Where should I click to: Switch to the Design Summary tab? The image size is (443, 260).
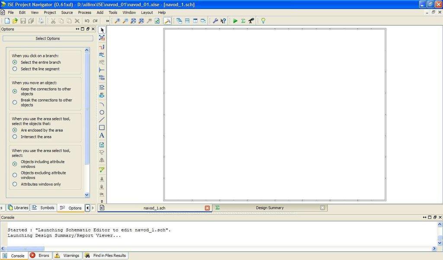click(270, 208)
